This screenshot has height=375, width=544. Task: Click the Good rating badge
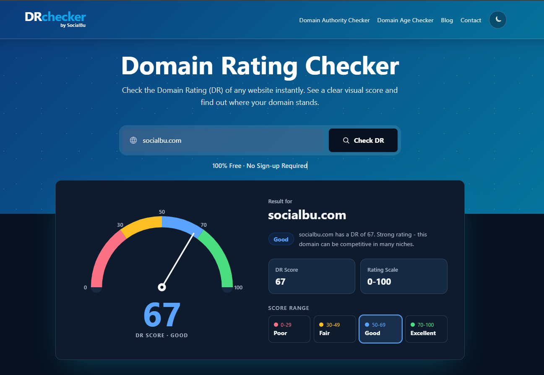281,239
